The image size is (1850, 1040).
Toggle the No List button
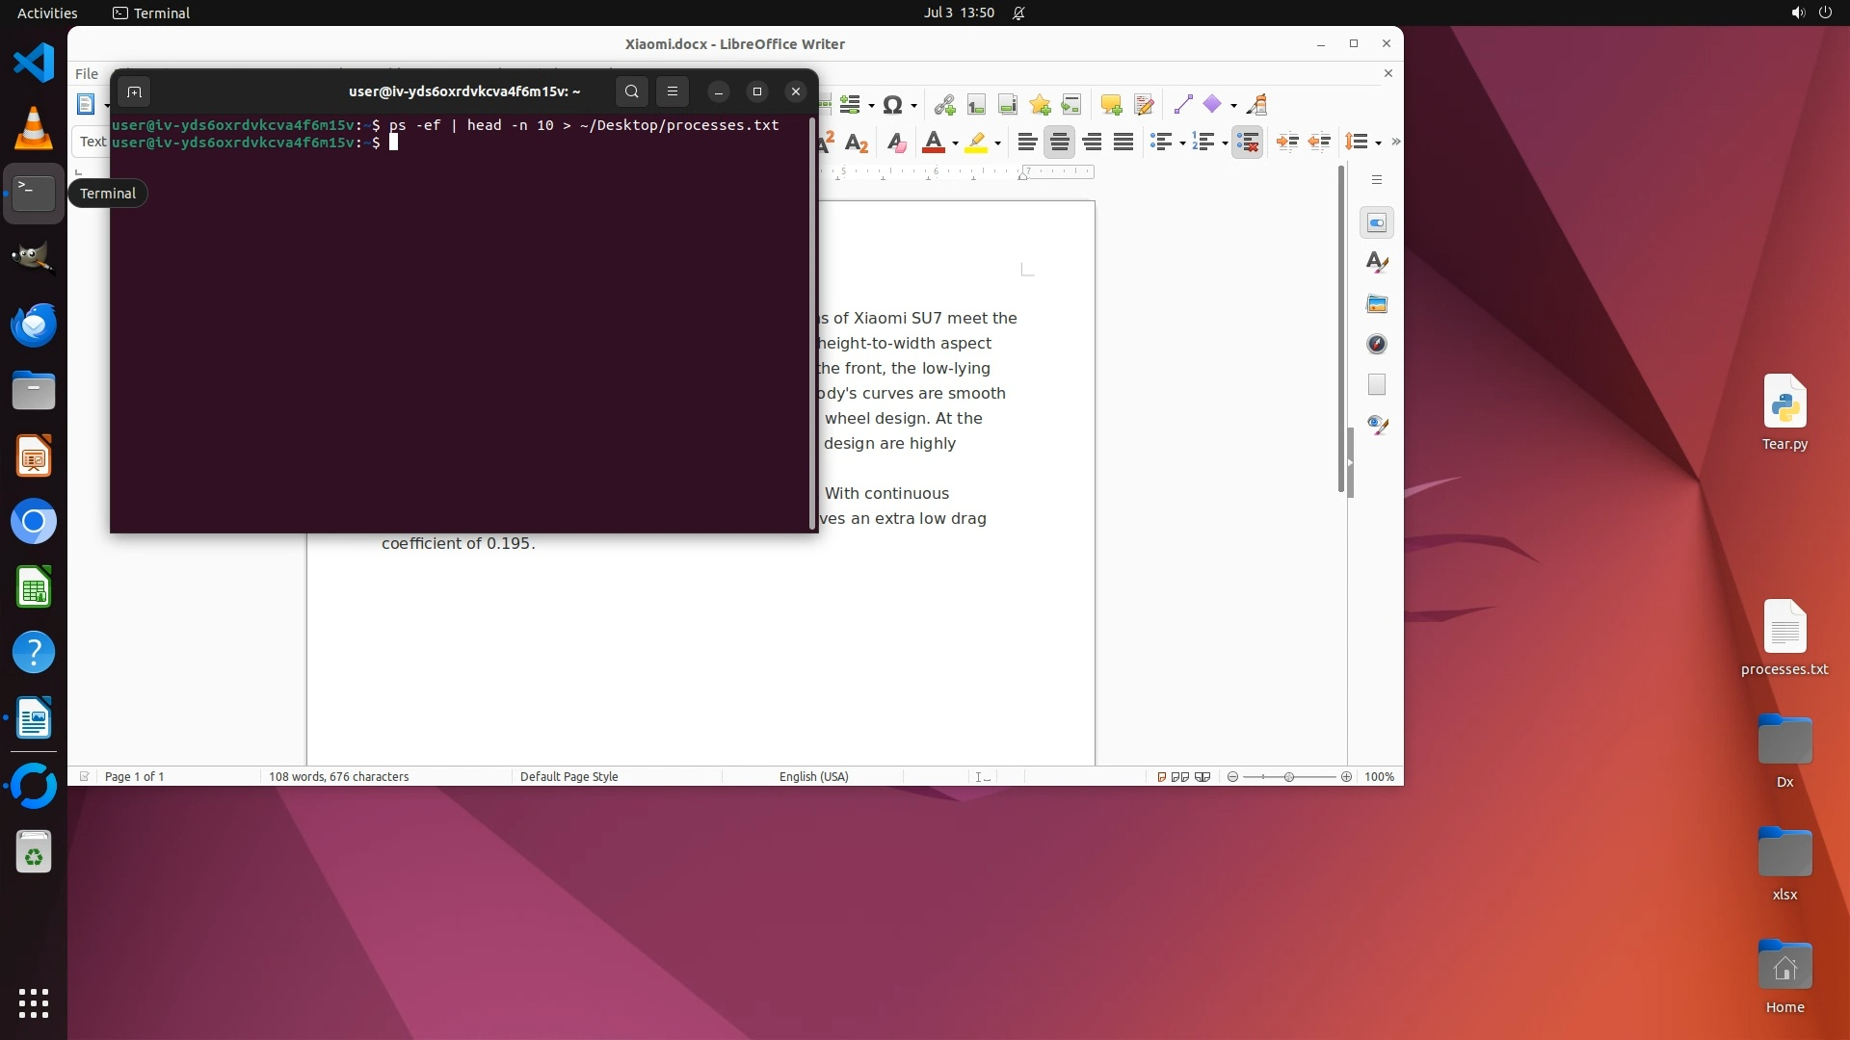pyautogui.click(x=1247, y=143)
